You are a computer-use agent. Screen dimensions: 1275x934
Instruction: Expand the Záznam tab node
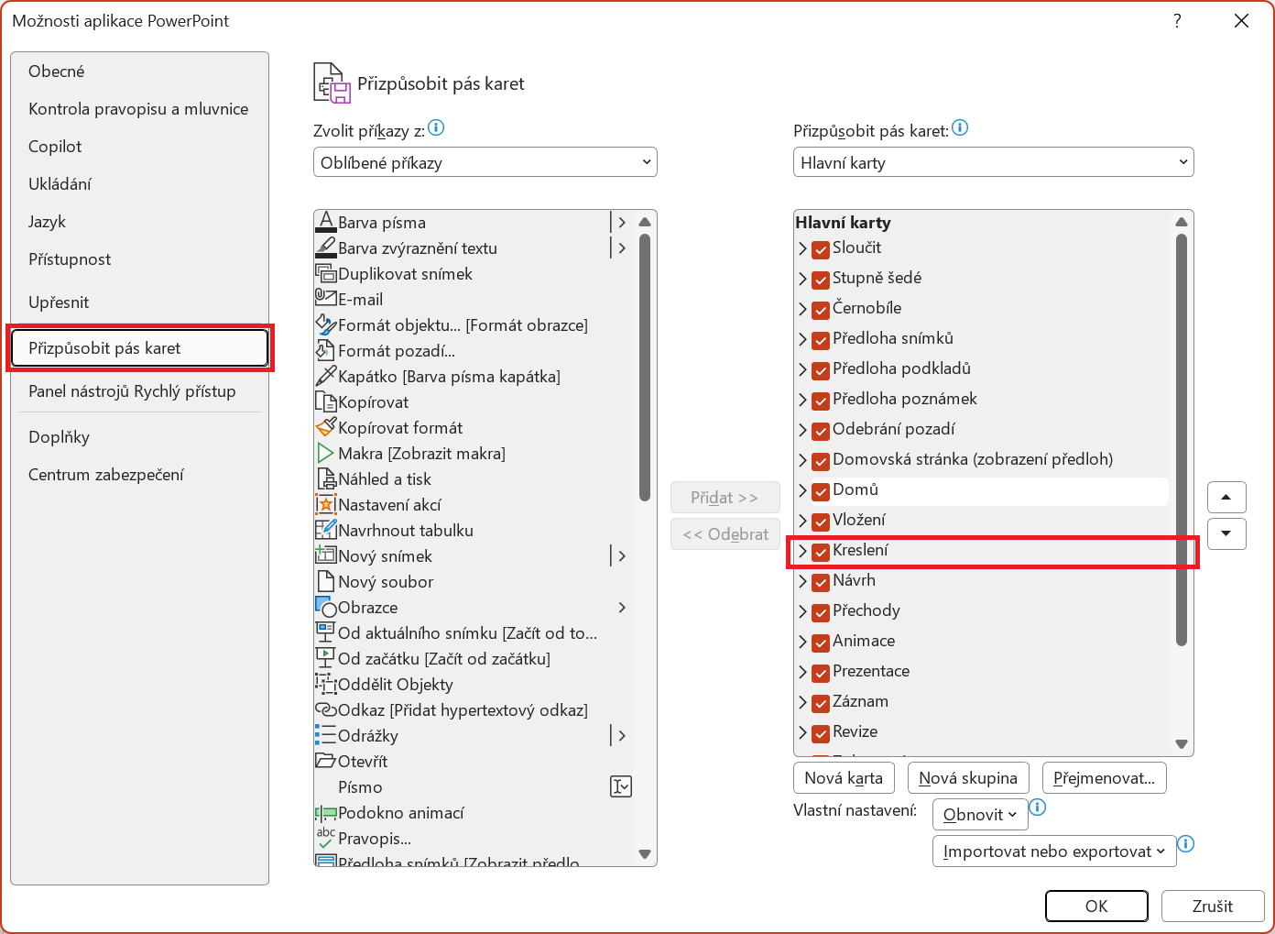[802, 702]
